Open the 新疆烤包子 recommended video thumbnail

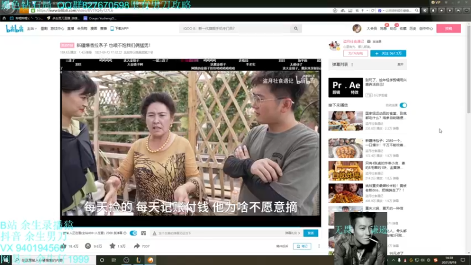pyautogui.click(x=346, y=148)
